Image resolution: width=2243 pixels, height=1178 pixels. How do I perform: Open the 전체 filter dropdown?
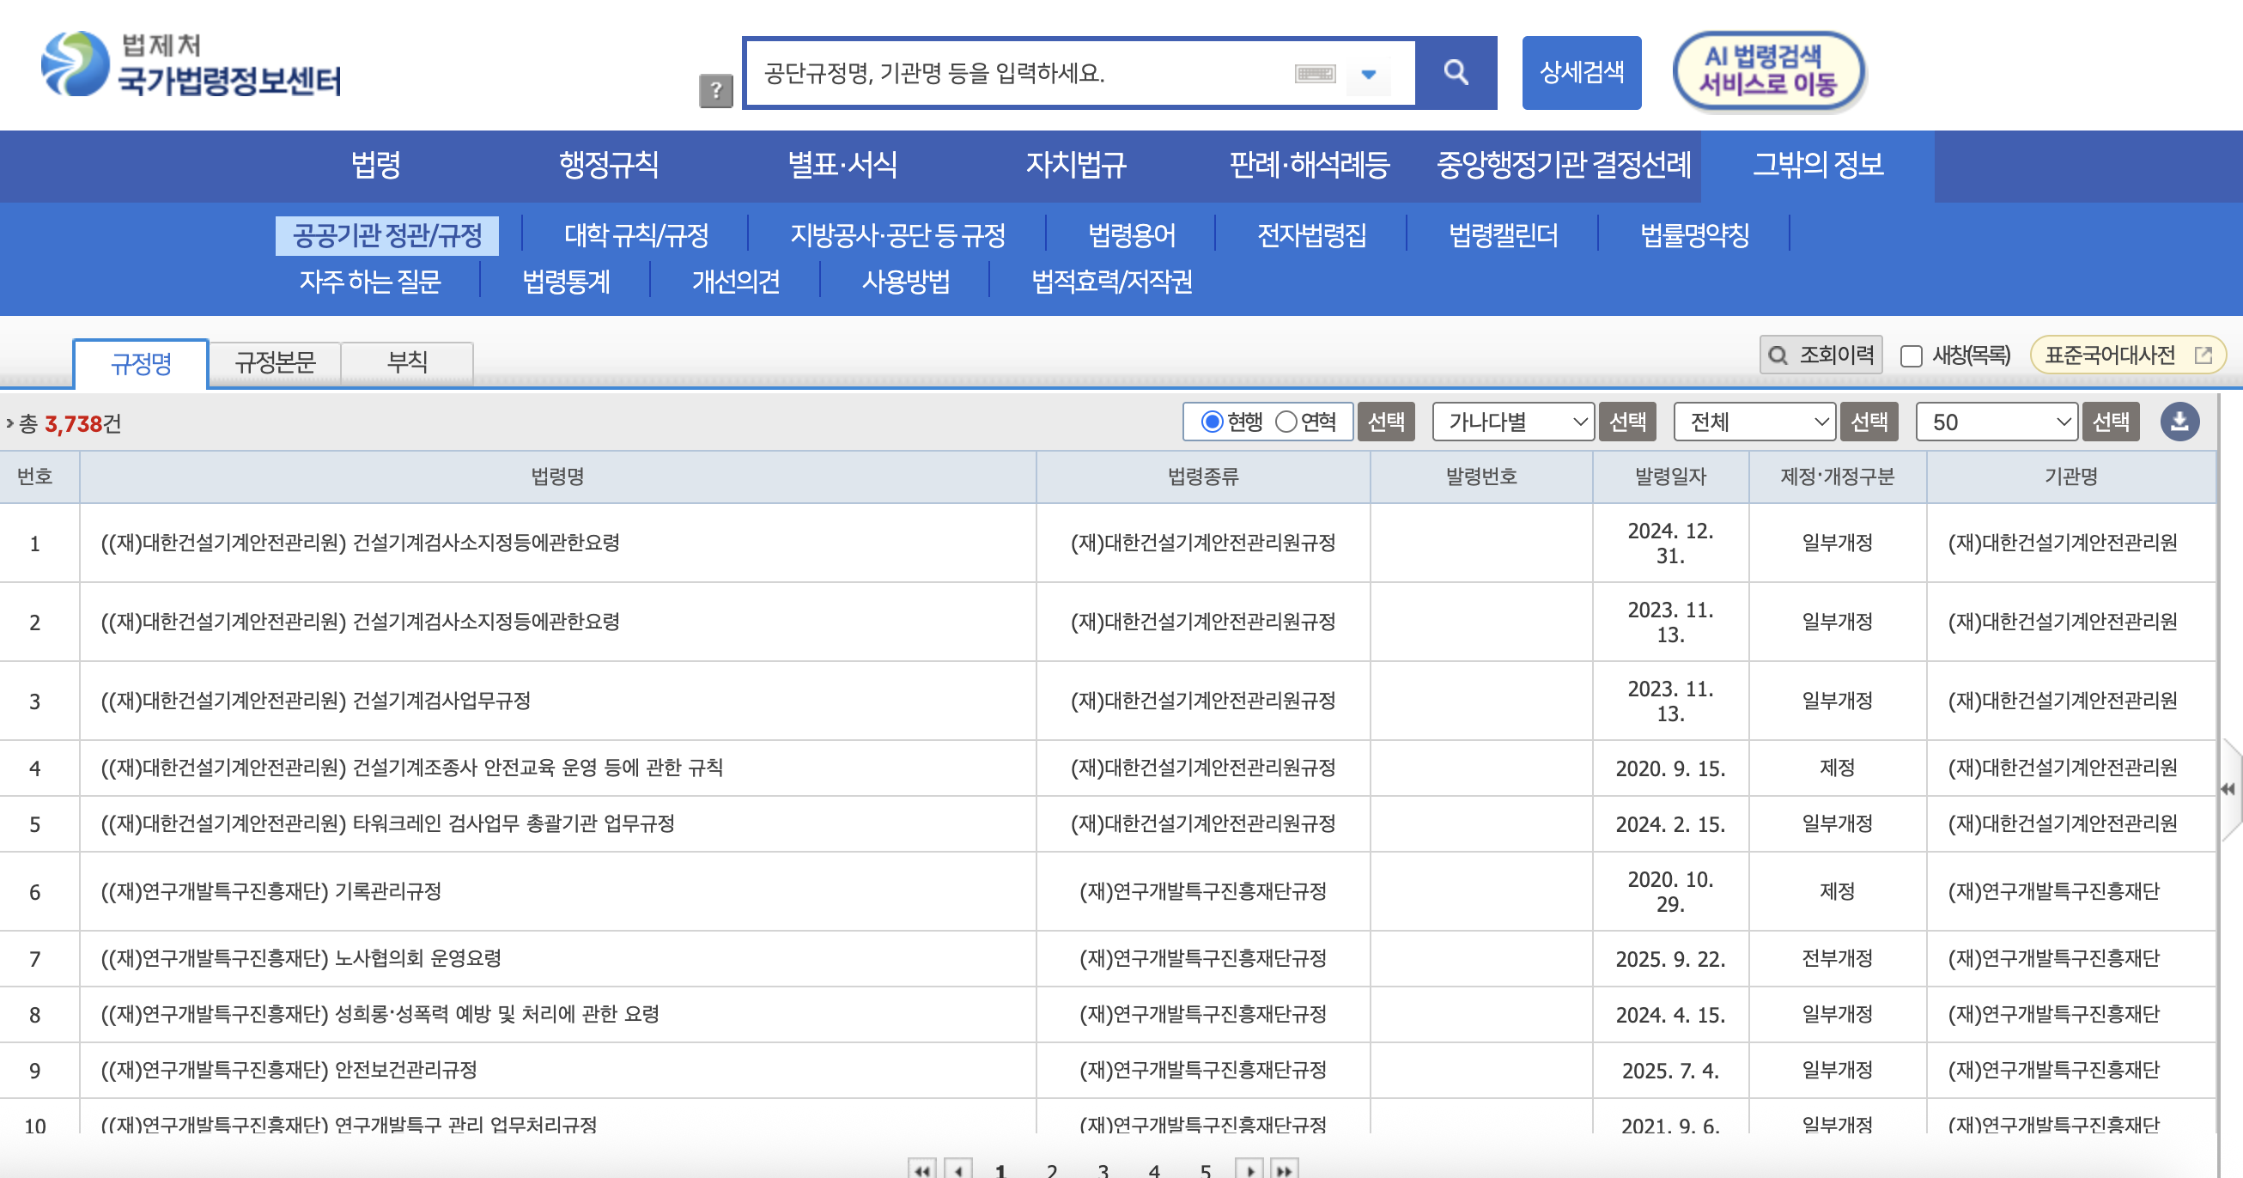1754,422
